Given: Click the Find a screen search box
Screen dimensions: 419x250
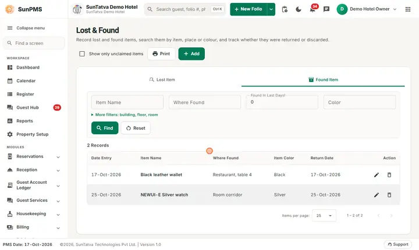Looking at the screenshot, I should pos(34,43).
